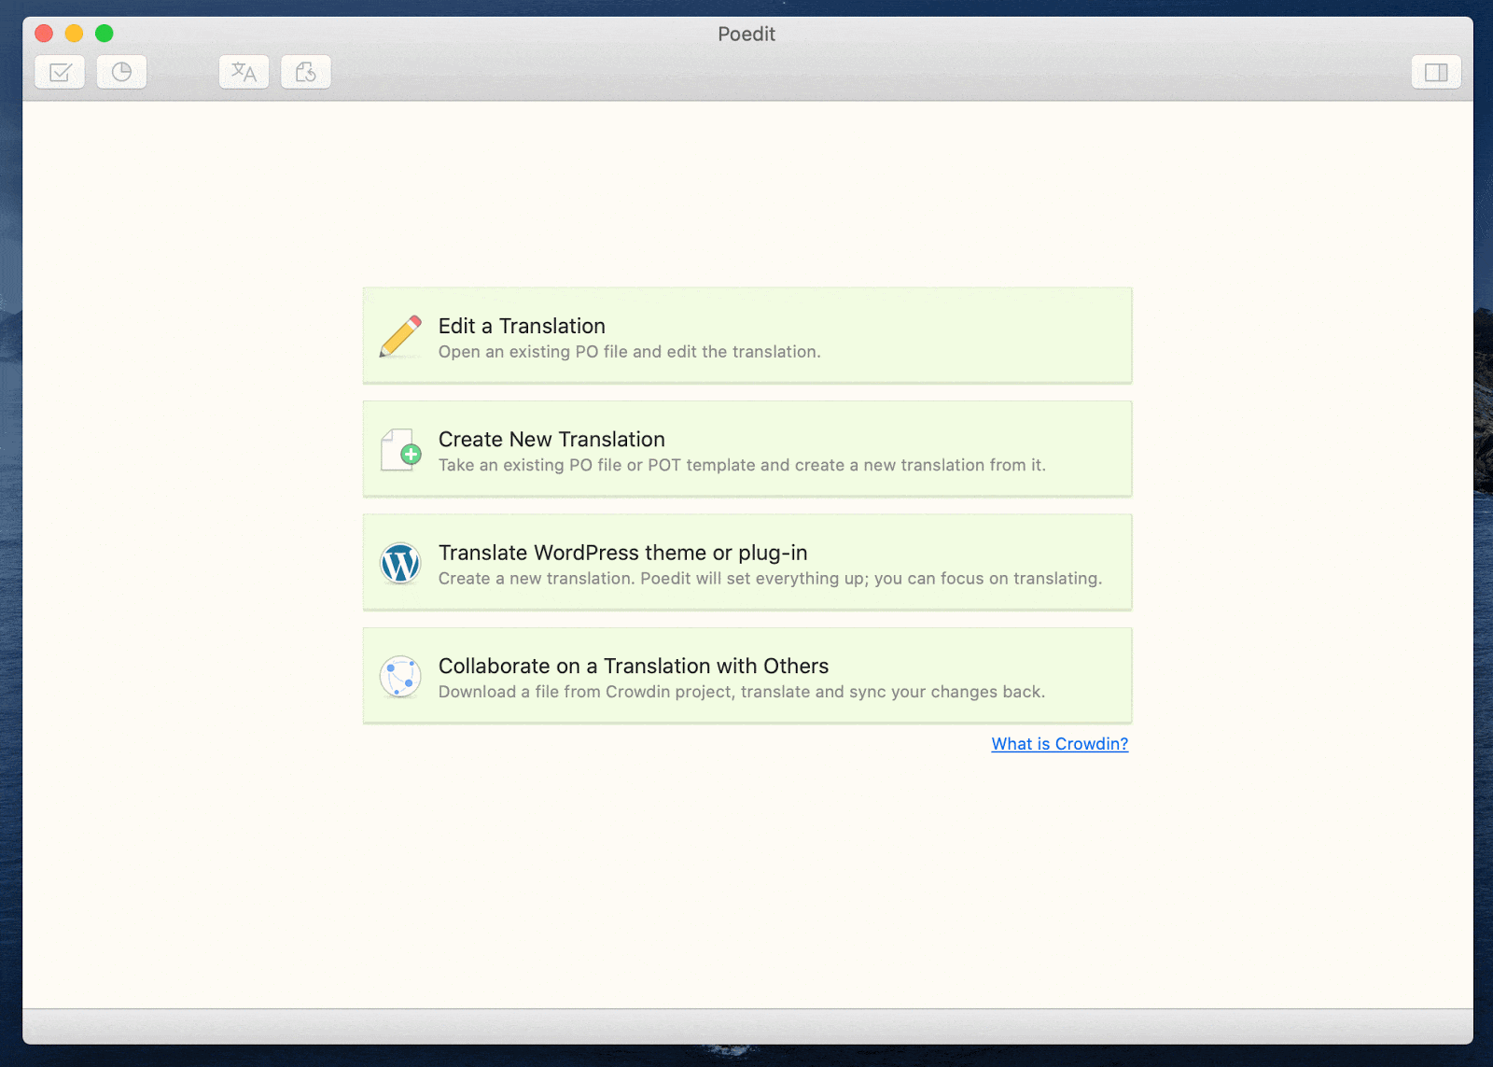The height and width of the screenshot is (1067, 1493).
Task: Click the pencil icon for Edit a Translation
Action: point(400,336)
